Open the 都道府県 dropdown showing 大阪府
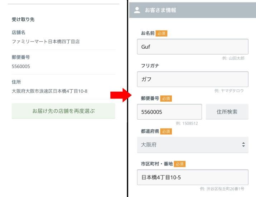Viewport: 256px width, 197px height. (x=192, y=145)
